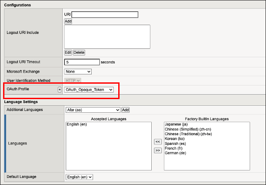Select French (fr) in the builtin list
The height and width of the screenshot is (185, 266).
tap(175, 148)
